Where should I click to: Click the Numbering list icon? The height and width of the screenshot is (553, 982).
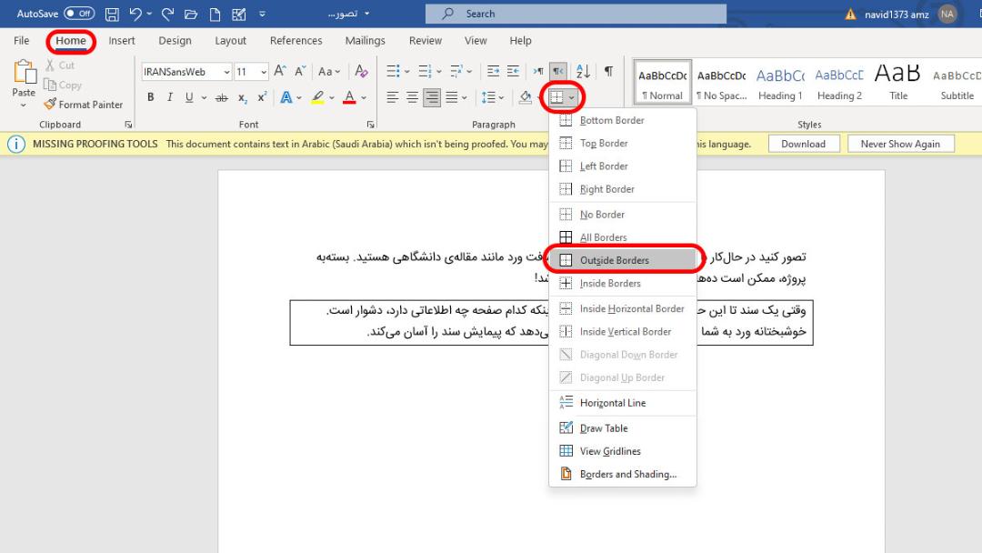tap(425, 71)
